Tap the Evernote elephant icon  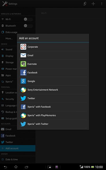click(23, 64)
